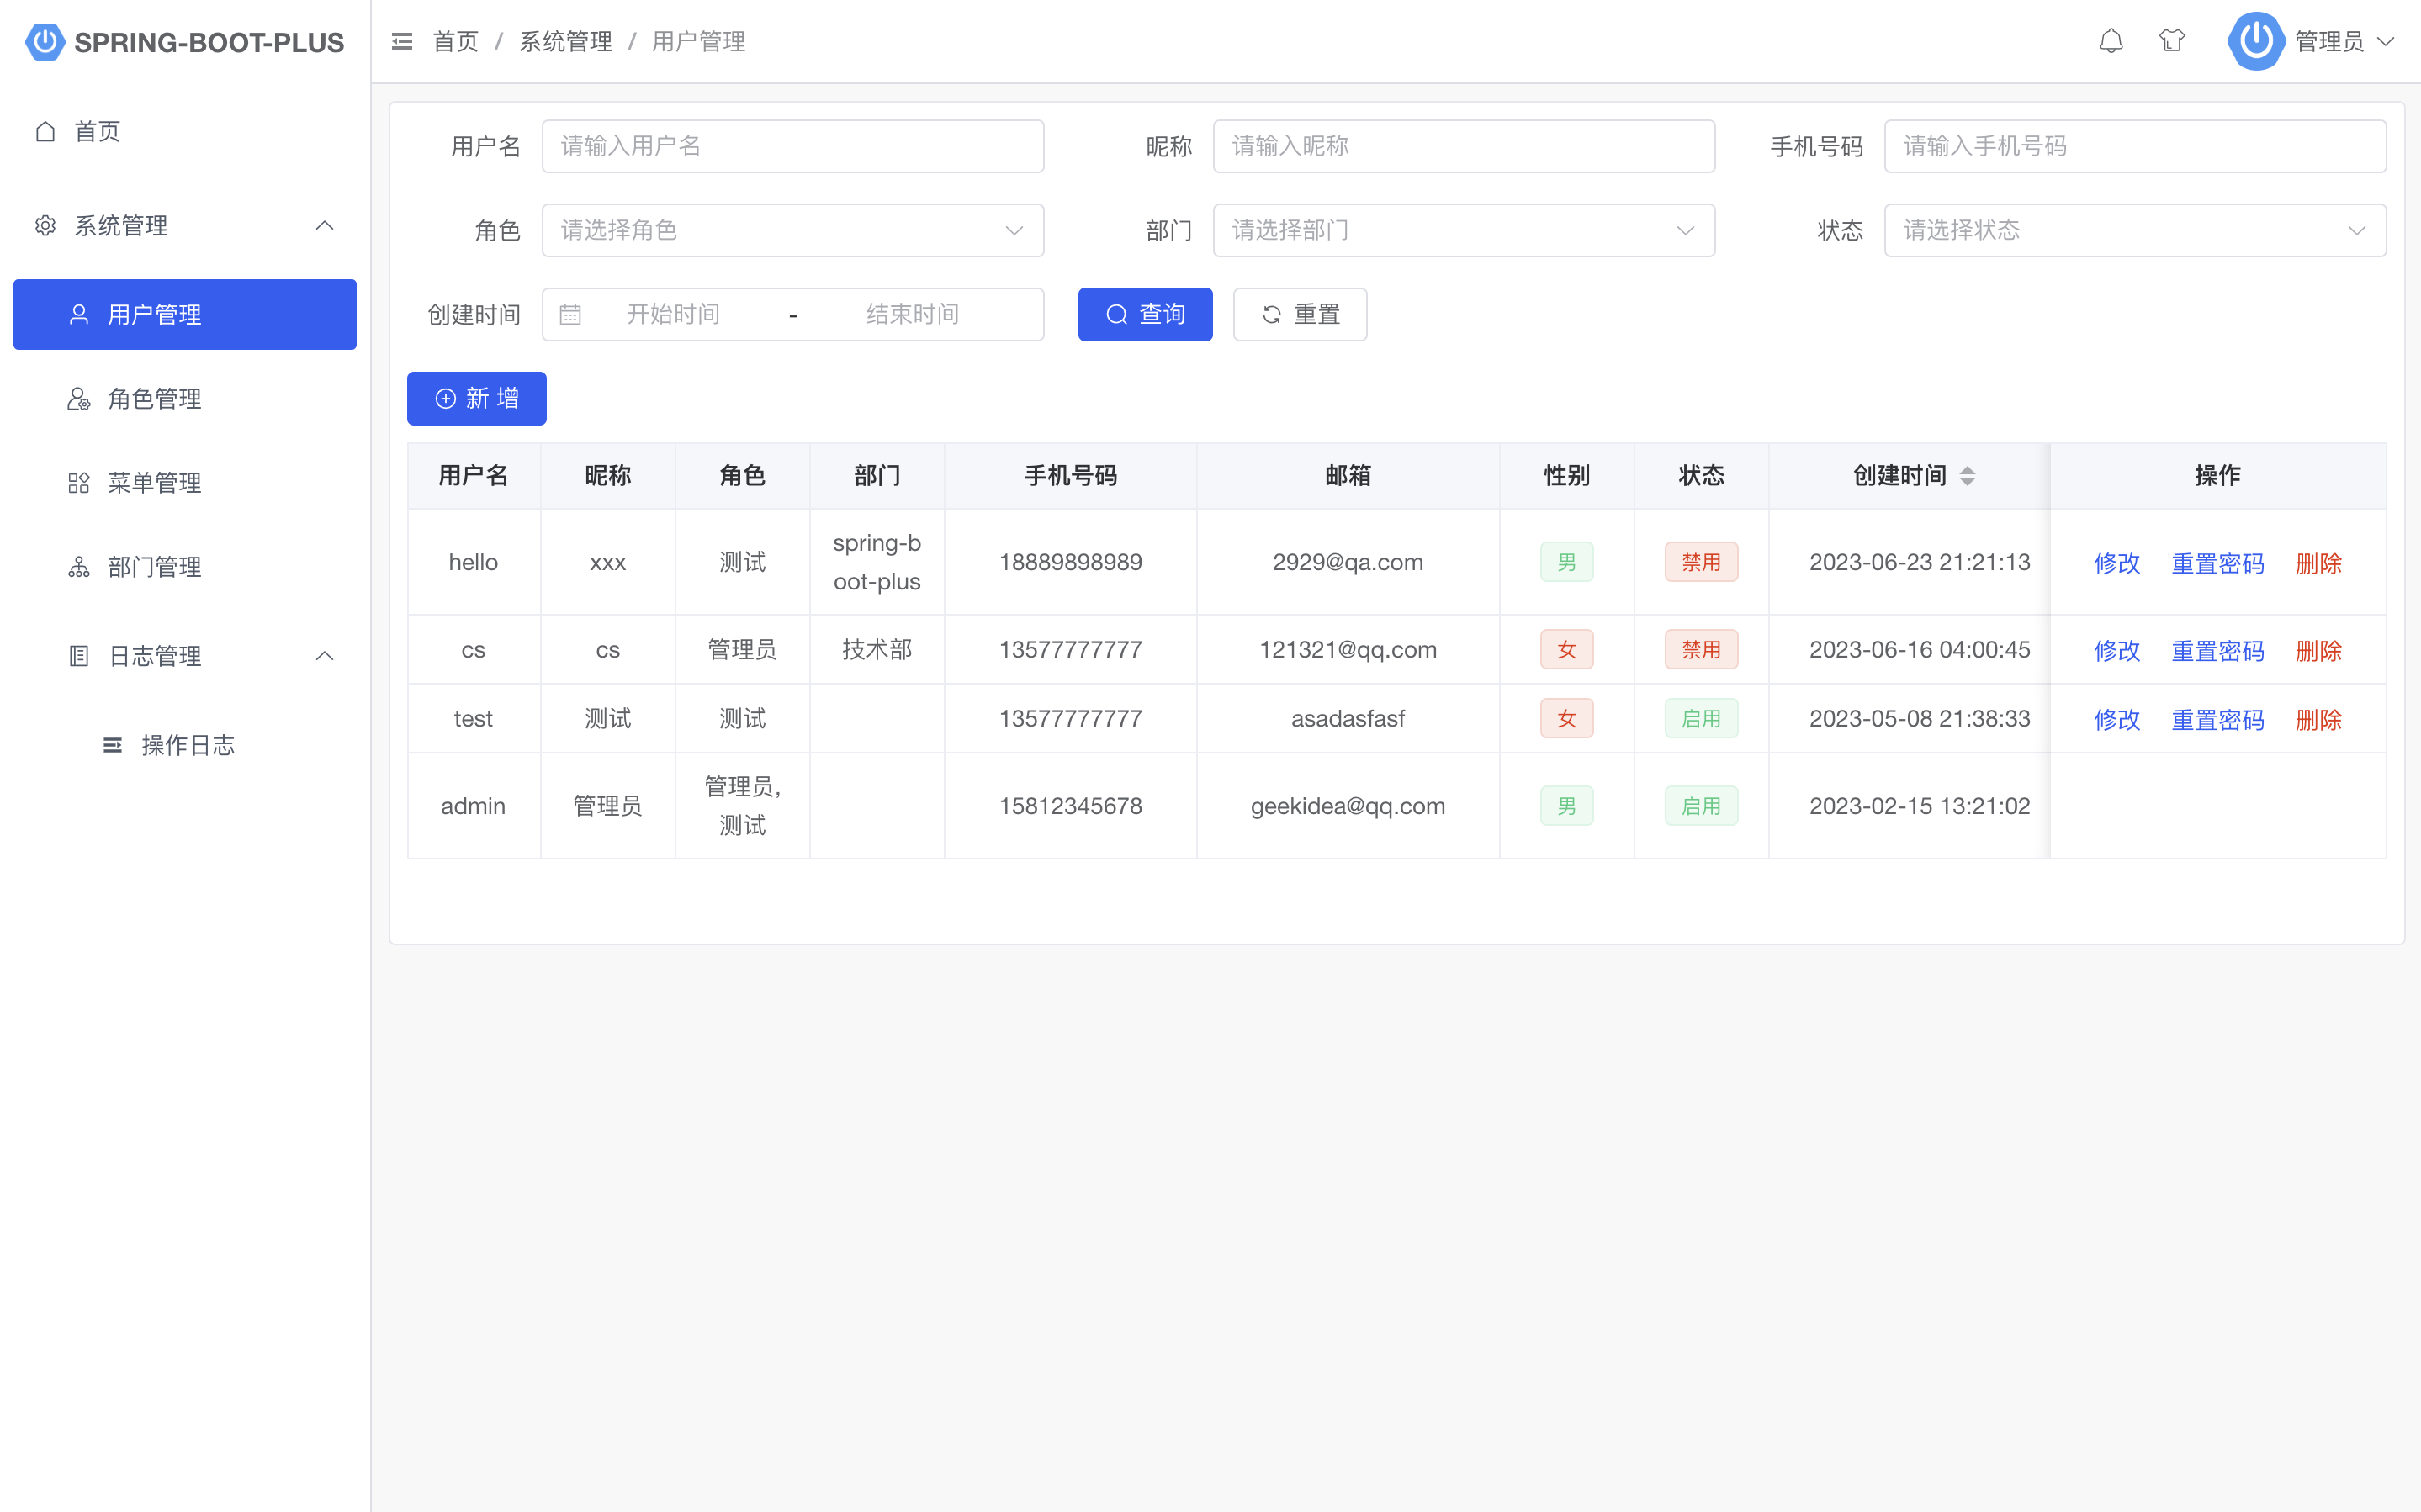Open the 请选择状态 dropdown
The height and width of the screenshot is (1512, 2421).
click(2134, 231)
